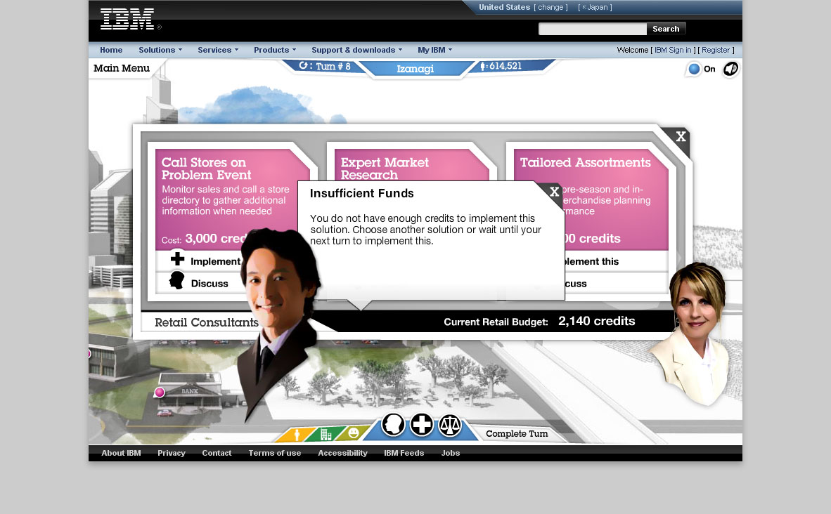Viewport: 831px width, 514px height.
Task: Click the Izanagi city name banner
Action: [415, 68]
